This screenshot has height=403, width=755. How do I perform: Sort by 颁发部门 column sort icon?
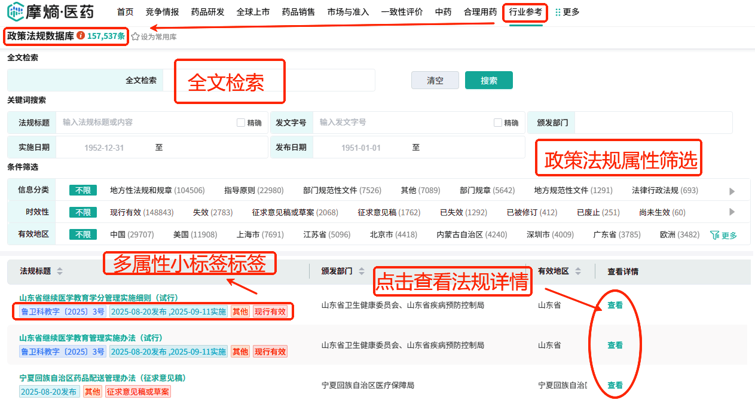pyautogui.click(x=361, y=271)
